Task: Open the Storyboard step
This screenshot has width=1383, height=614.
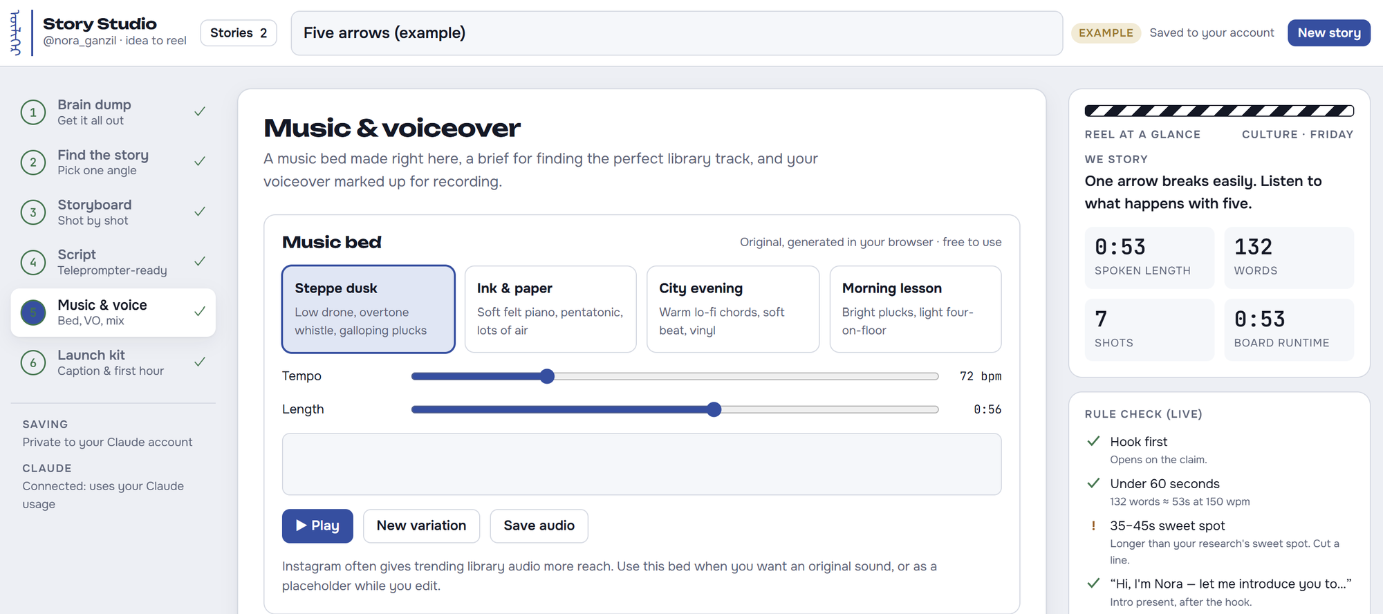Action: click(x=113, y=212)
